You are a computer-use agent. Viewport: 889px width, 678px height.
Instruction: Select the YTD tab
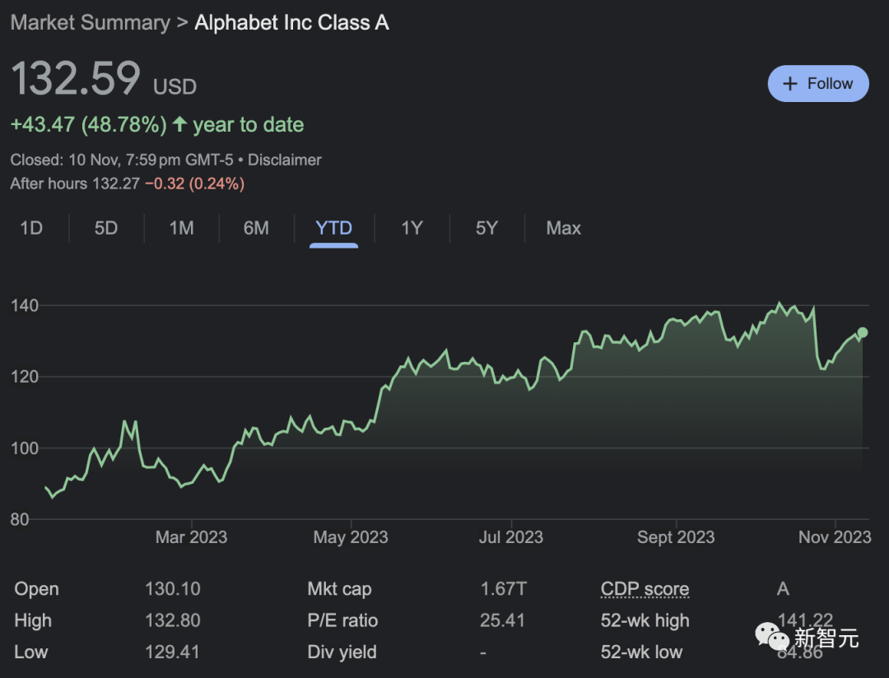point(333,228)
